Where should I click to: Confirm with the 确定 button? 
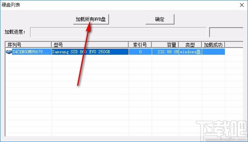point(160,19)
